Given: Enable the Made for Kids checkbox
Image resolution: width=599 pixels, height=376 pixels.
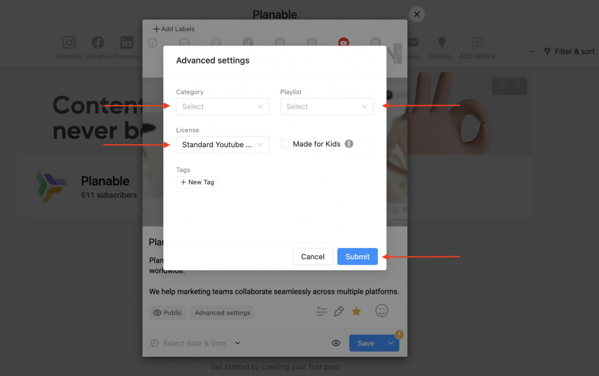Looking at the screenshot, I should (285, 144).
